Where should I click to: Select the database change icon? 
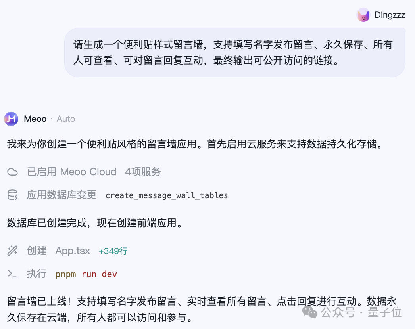click(x=13, y=195)
